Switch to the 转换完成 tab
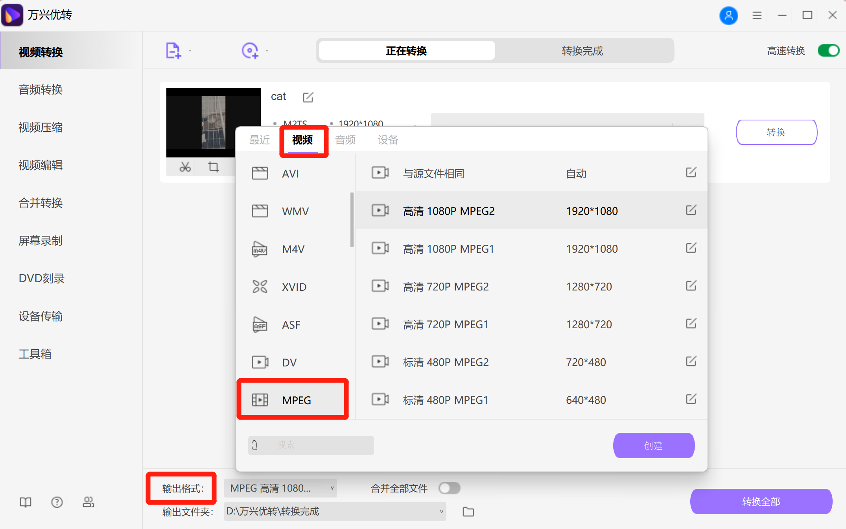This screenshot has width=846, height=529. pyautogui.click(x=582, y=50)
